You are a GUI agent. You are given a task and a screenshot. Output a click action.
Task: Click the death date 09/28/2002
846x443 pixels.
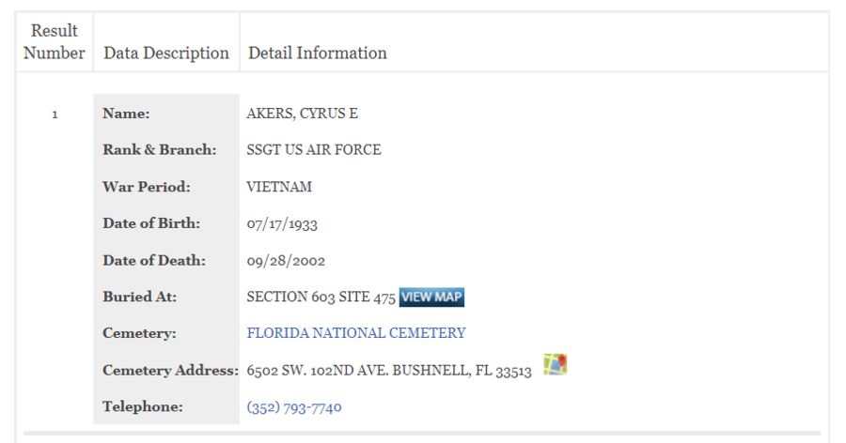(x=286, y=261)
